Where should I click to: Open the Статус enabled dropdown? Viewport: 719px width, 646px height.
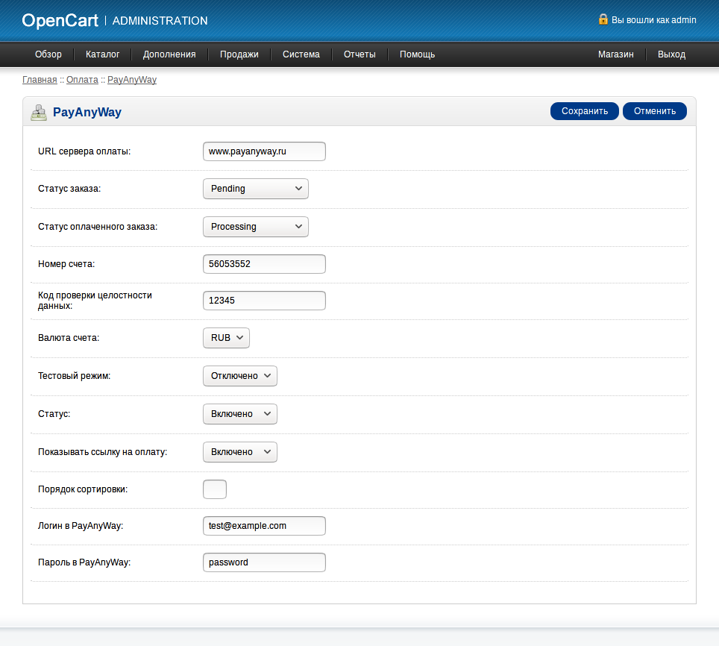tap(239, 414)
